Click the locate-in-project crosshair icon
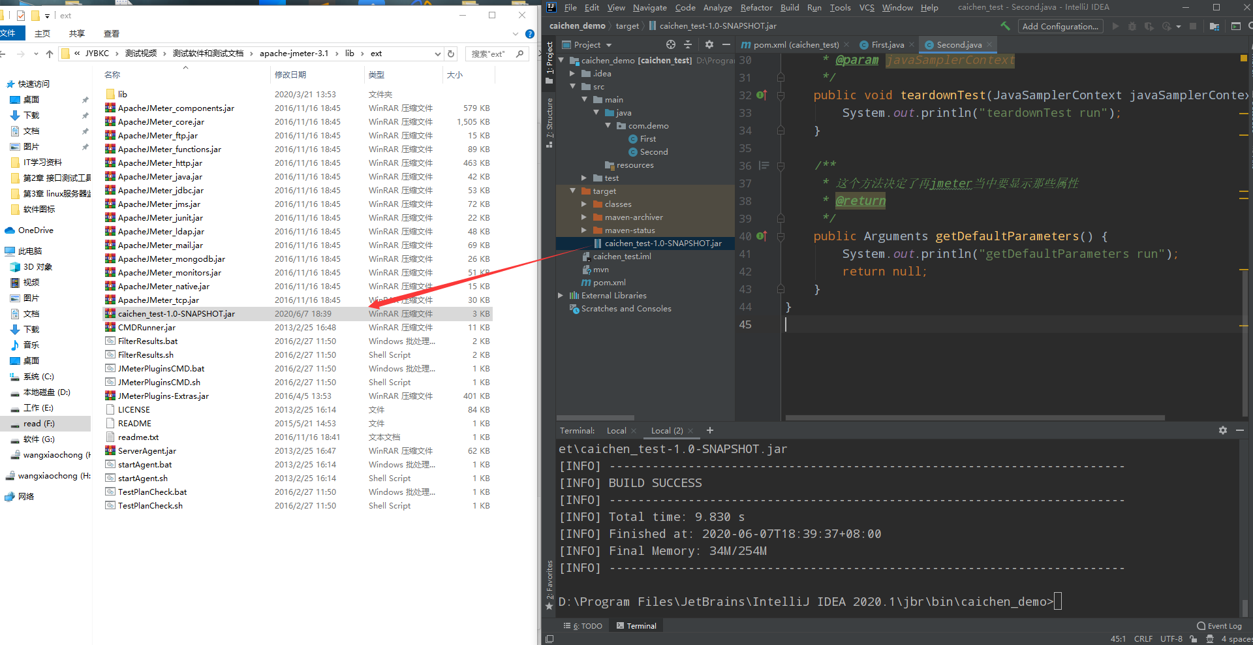1253x645 pixels. point(671,44)
